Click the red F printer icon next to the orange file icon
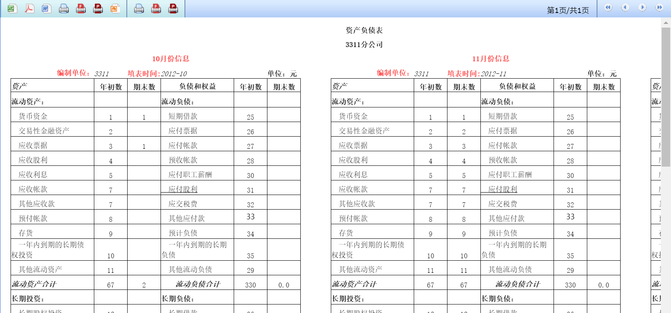Viewport: 671px width, 313px height. tap(81, 8)
